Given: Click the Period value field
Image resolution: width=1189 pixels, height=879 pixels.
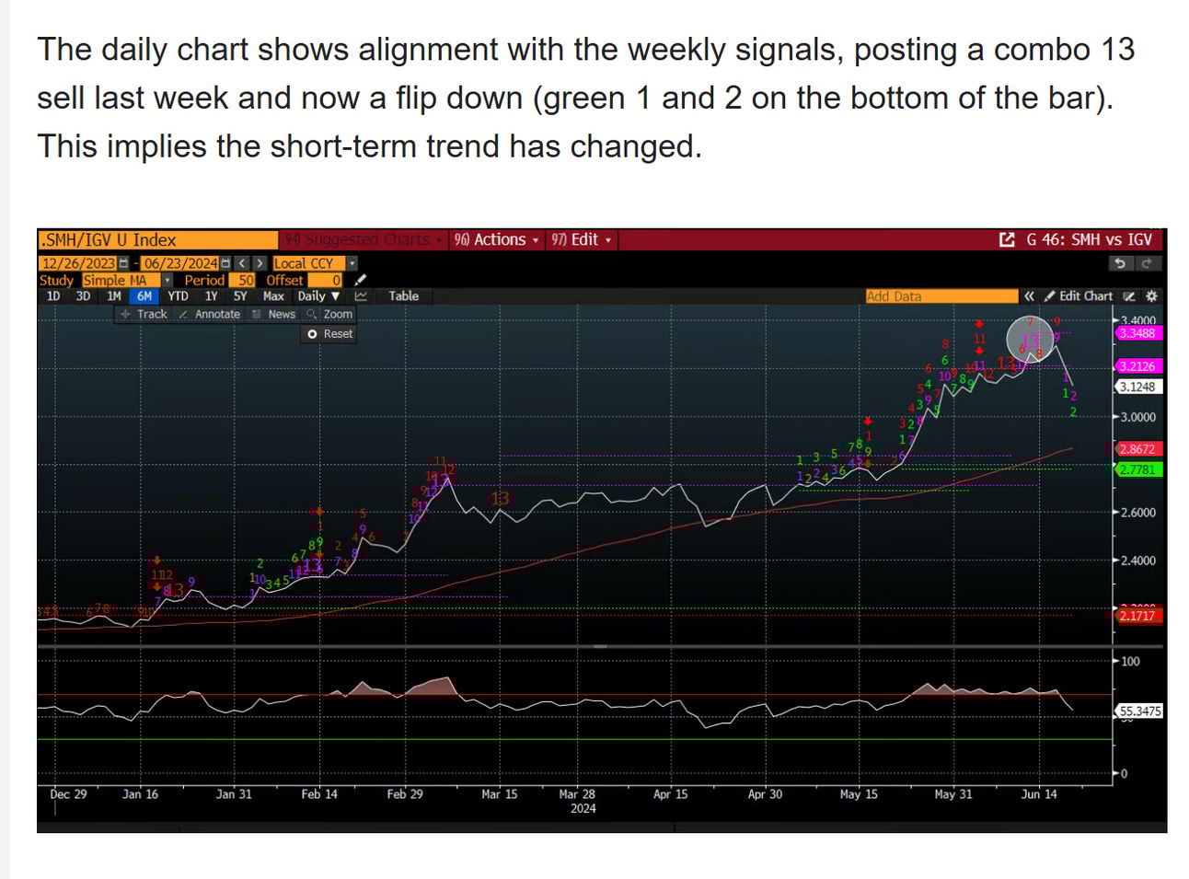Looking at the screenshot, I should tap(242, 280).
